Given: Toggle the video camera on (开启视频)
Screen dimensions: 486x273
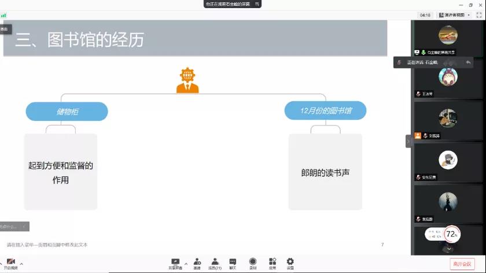Looking at the screenshot, I should point(10,263).
